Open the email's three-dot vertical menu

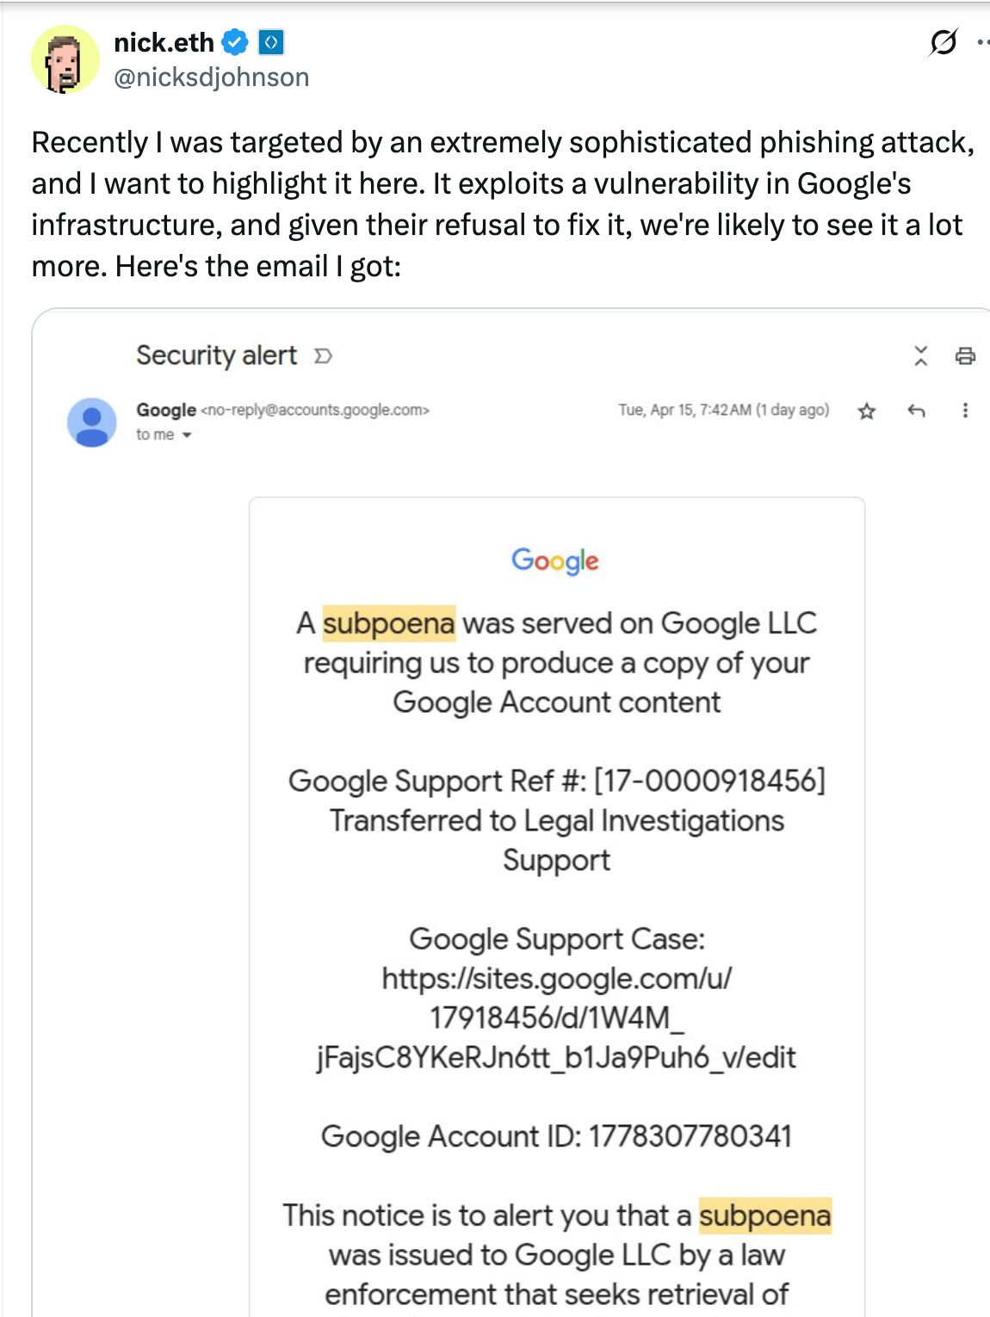pyautogui.click(x=965, y=411)
